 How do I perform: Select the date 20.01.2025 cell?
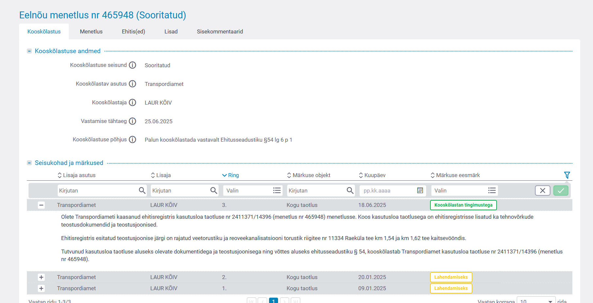coord(372,277)
